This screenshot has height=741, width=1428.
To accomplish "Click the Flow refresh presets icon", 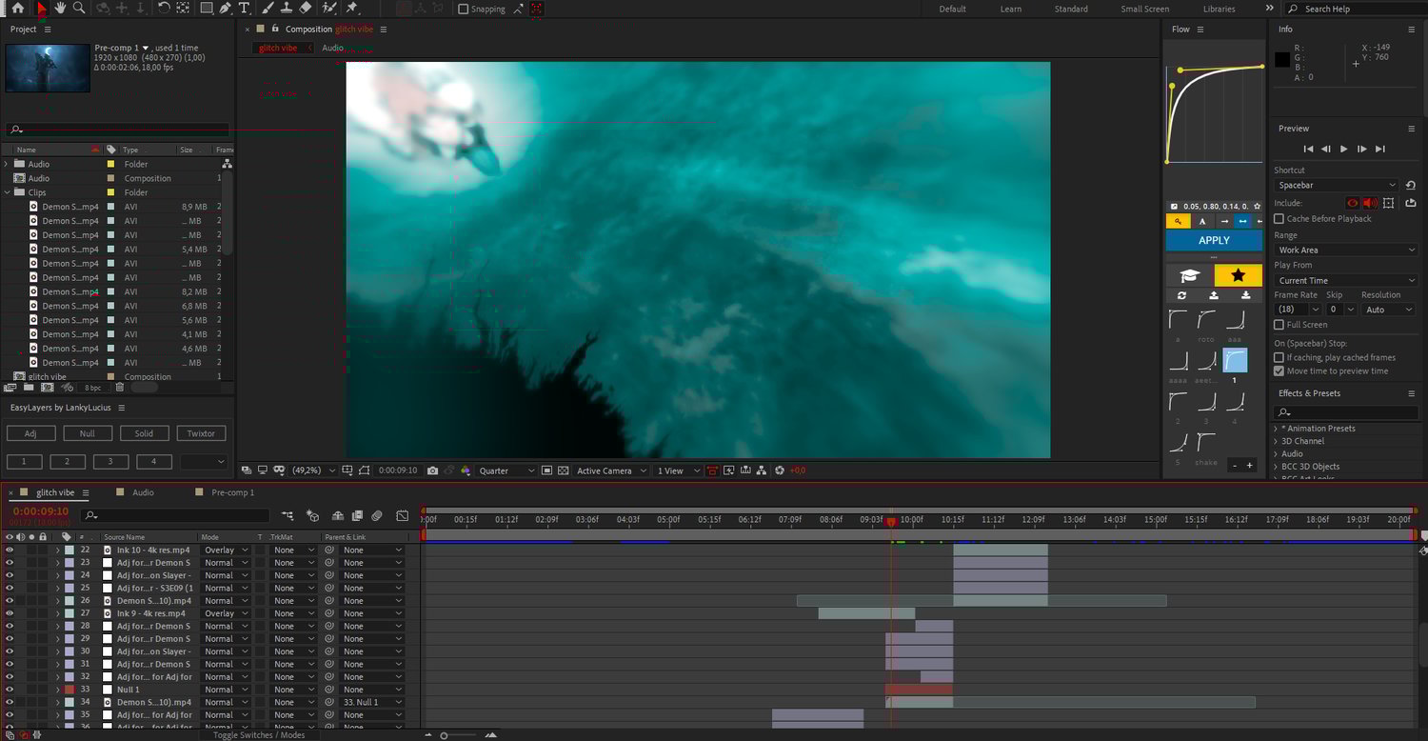I will [1181, 295].
